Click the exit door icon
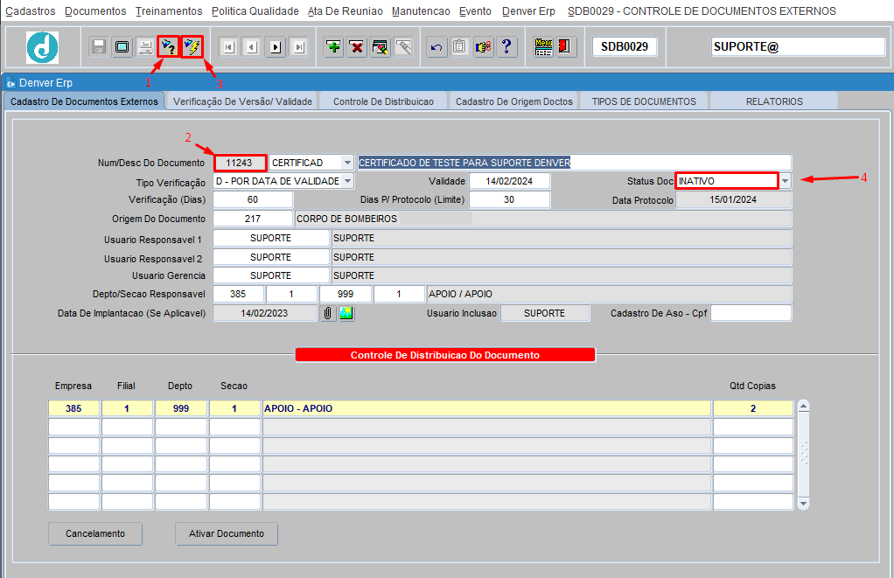 (x=564, y=47)
